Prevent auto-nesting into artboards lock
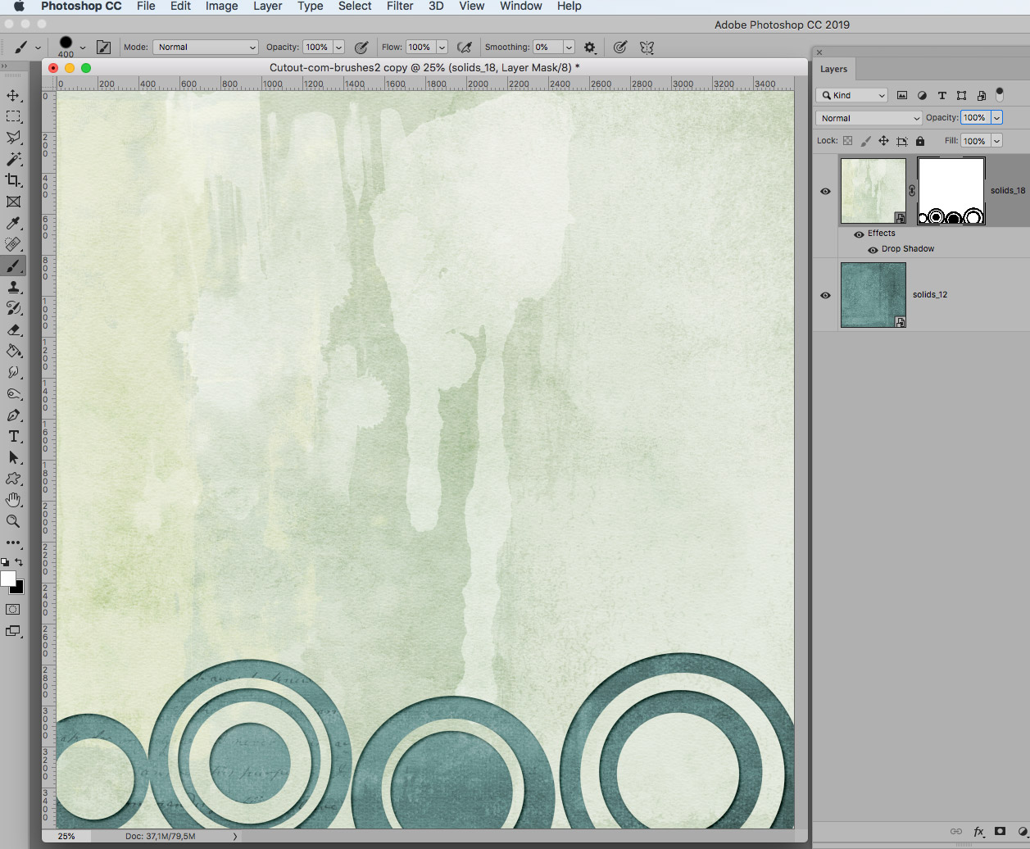 point(902,141)
